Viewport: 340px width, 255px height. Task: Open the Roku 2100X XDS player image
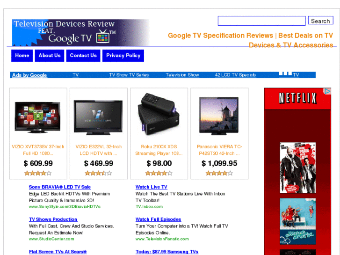[x=159, y=114]
